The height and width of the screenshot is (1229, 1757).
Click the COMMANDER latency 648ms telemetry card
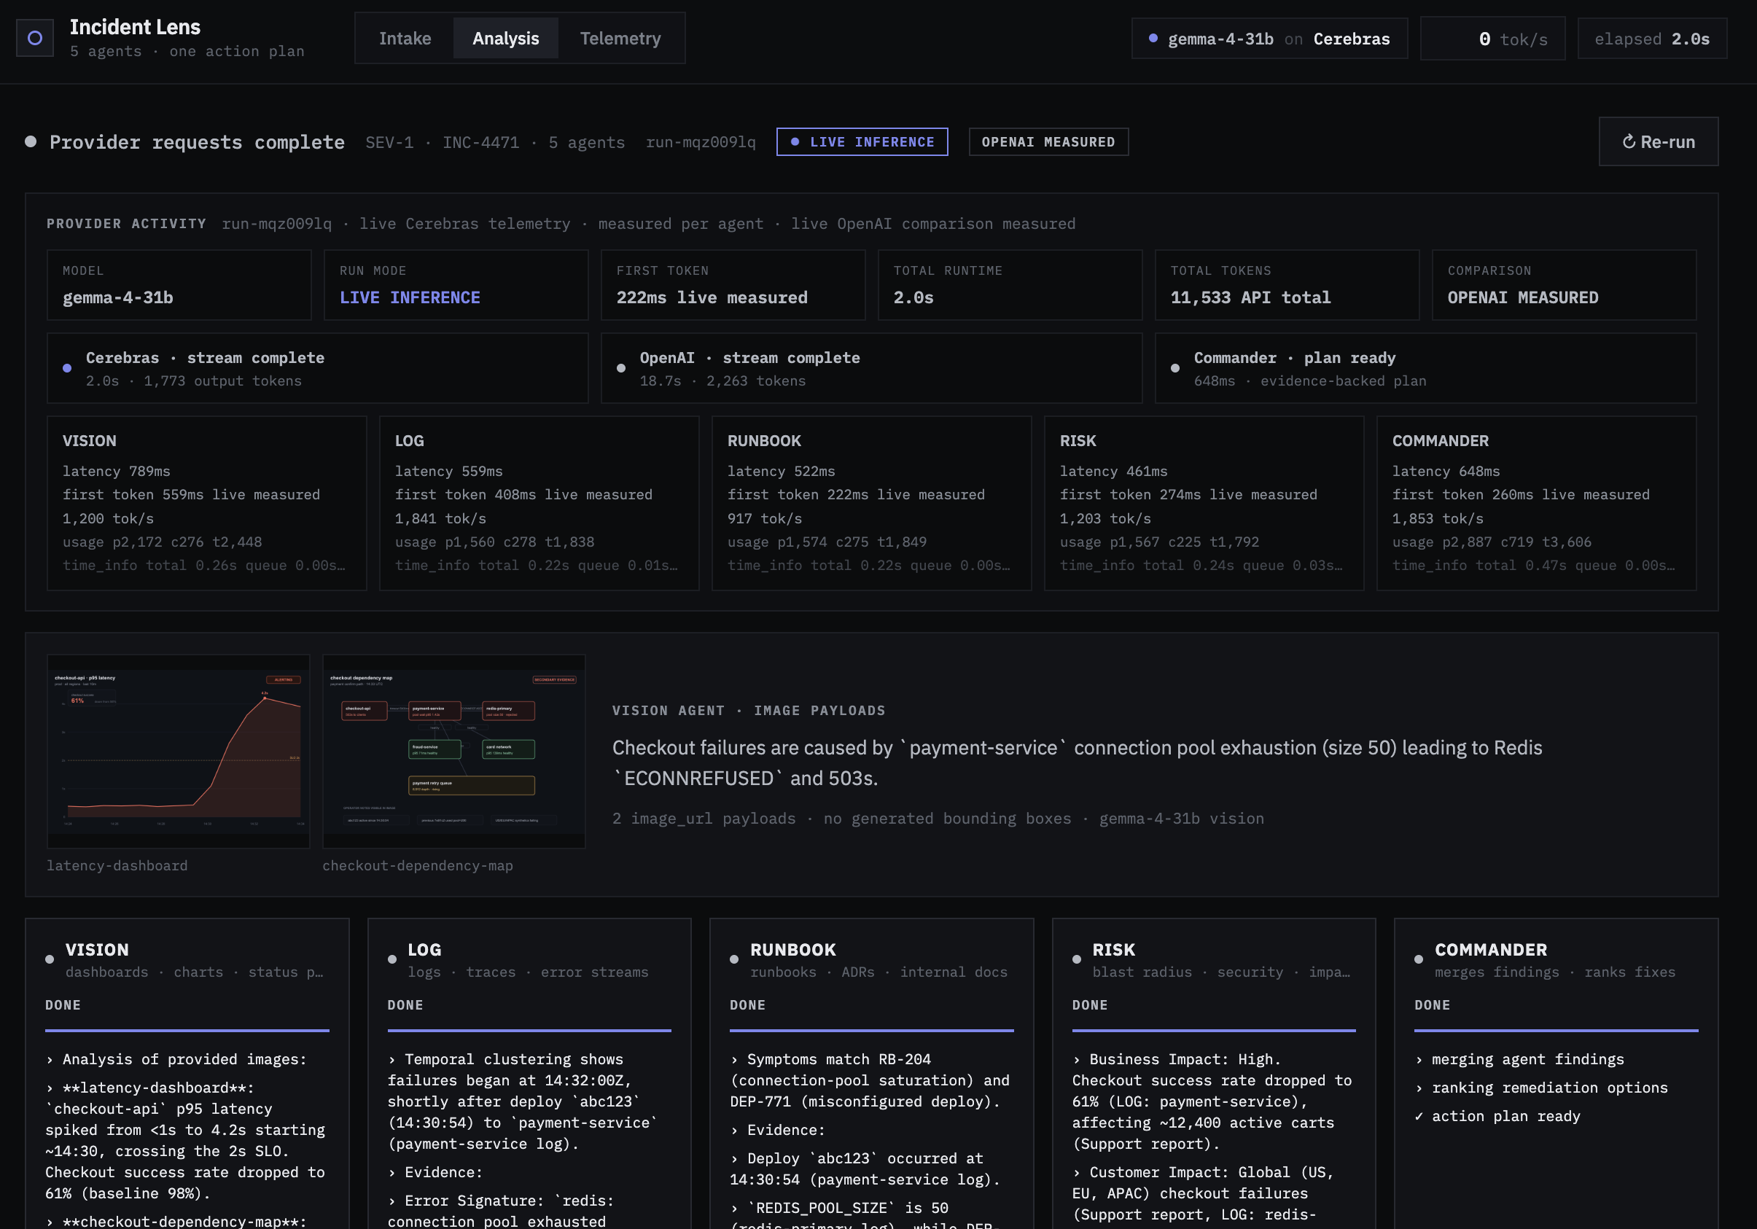pos(1537,503)
